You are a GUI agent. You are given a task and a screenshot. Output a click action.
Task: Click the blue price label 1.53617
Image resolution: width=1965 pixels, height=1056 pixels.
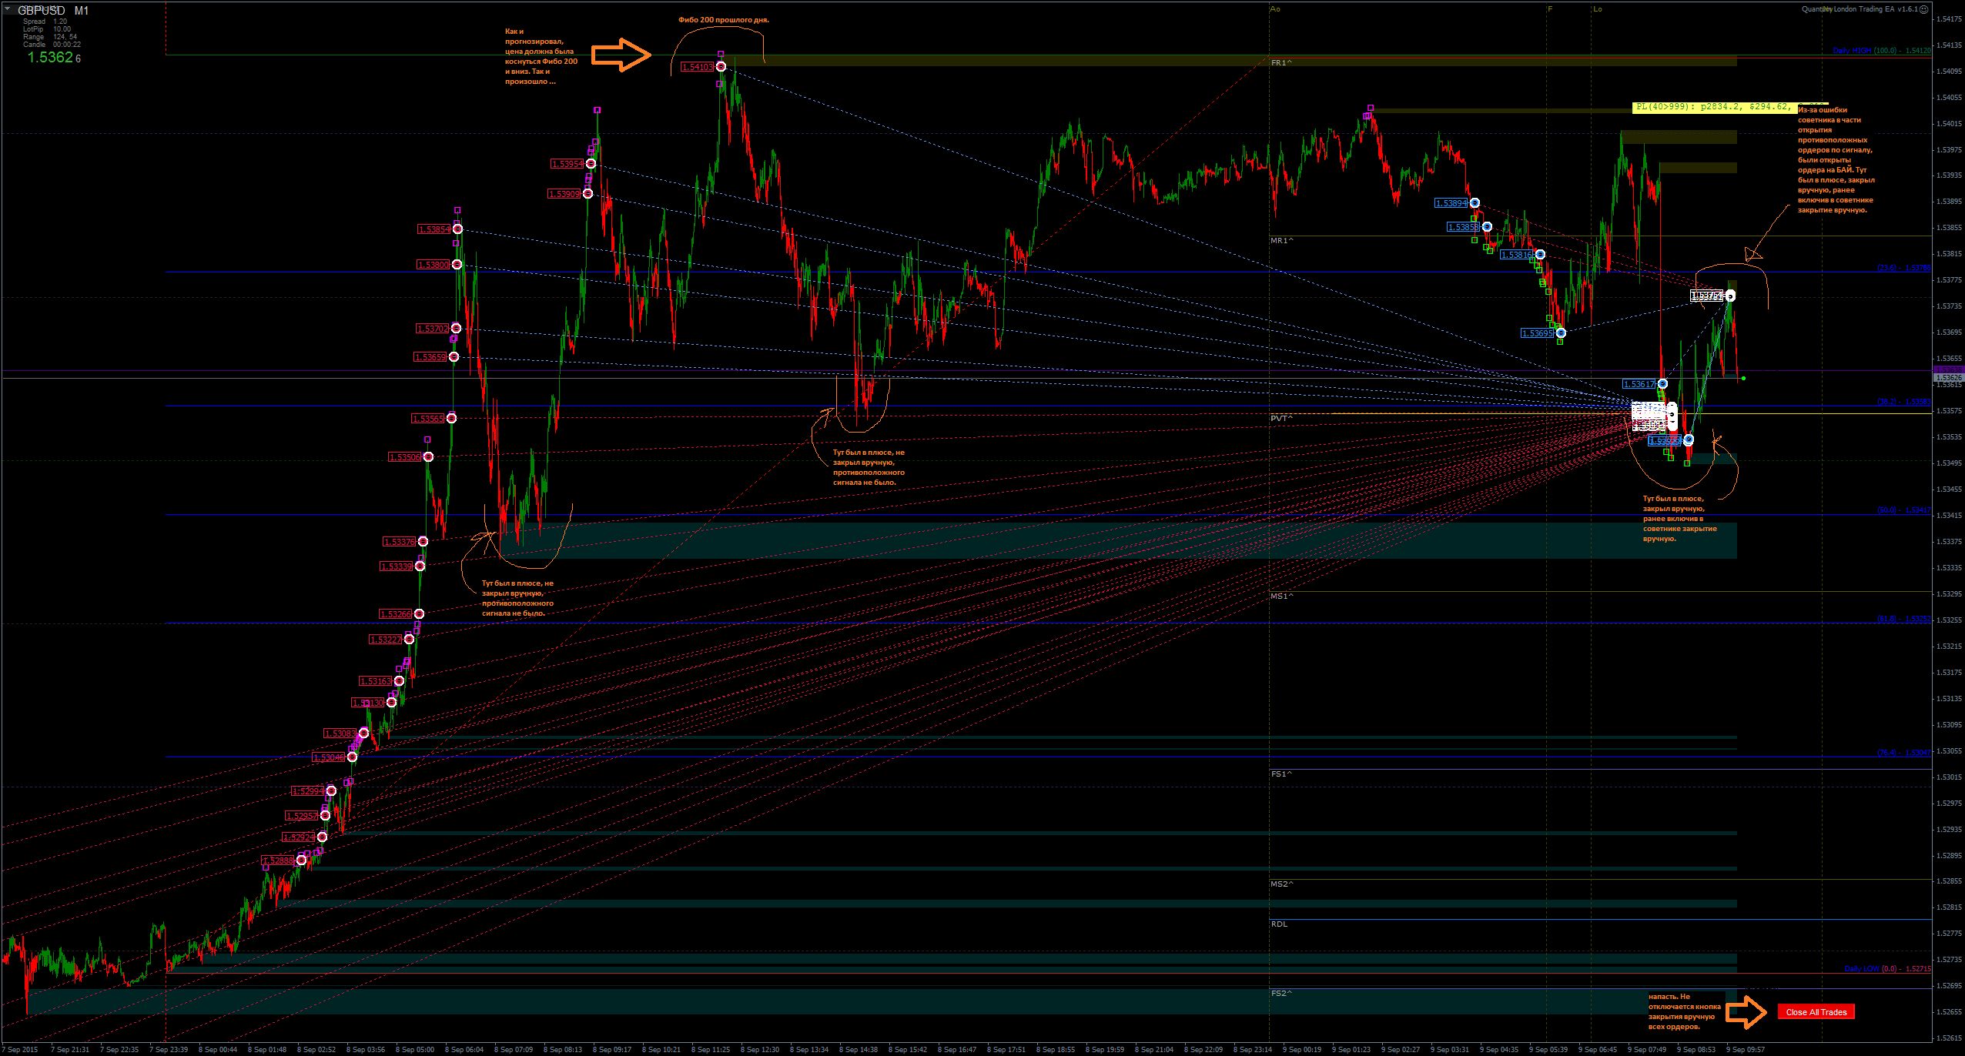[1639, 384]
